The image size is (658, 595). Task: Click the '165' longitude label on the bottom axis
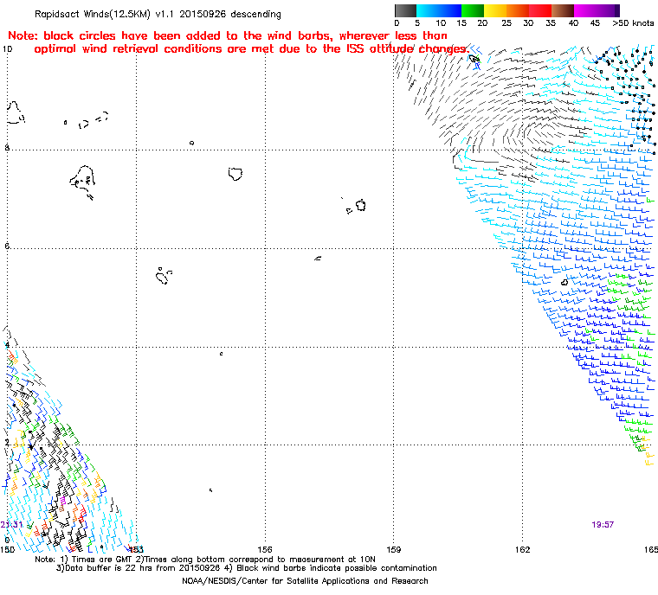click(x=651, y=549)
